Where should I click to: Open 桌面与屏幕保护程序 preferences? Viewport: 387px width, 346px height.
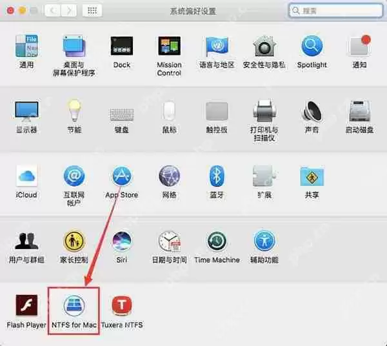click(x=74, y=46)
